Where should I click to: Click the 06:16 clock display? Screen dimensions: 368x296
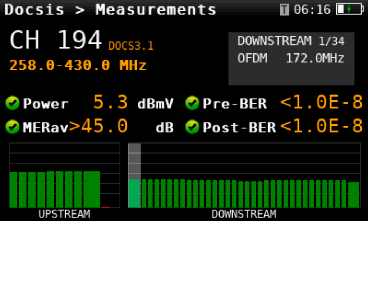pos(312,10)
